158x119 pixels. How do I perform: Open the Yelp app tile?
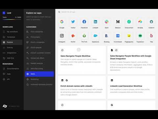[151, 37]
